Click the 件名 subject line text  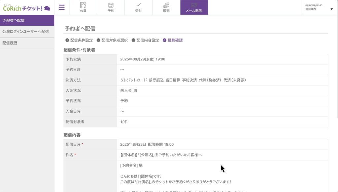point(161,155)
